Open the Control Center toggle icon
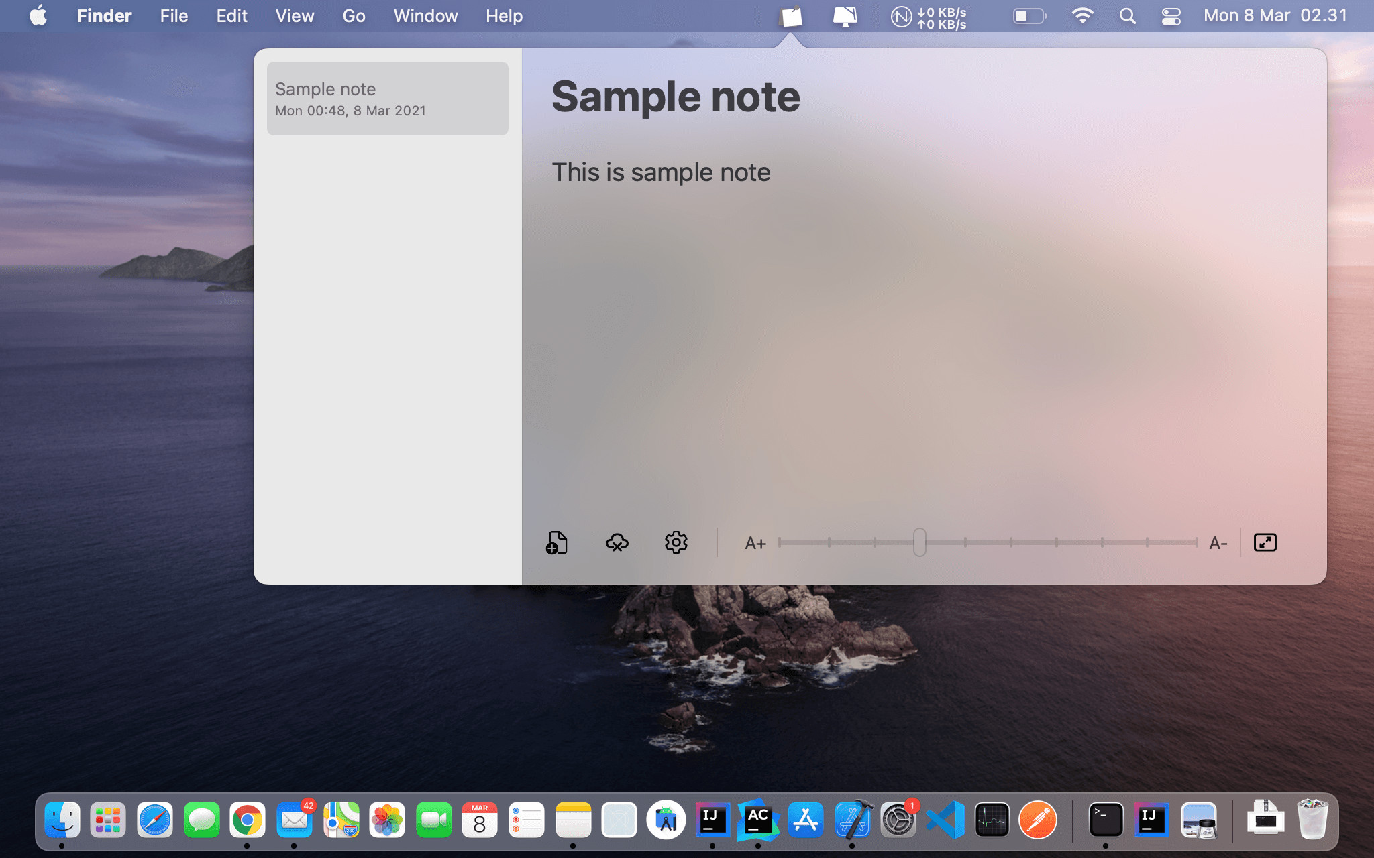The image size is (1374, 858). pos(1171,16)
